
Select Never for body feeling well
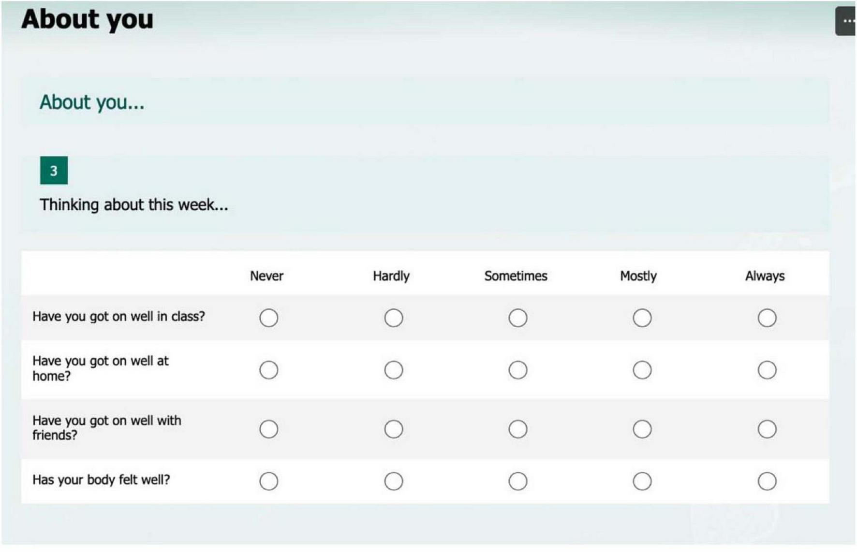[x=268, y=480]
